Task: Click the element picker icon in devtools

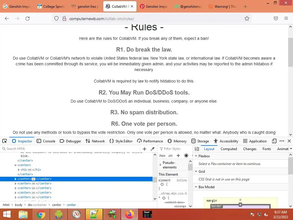Action: pyautogui.click(x=5, y=141)
